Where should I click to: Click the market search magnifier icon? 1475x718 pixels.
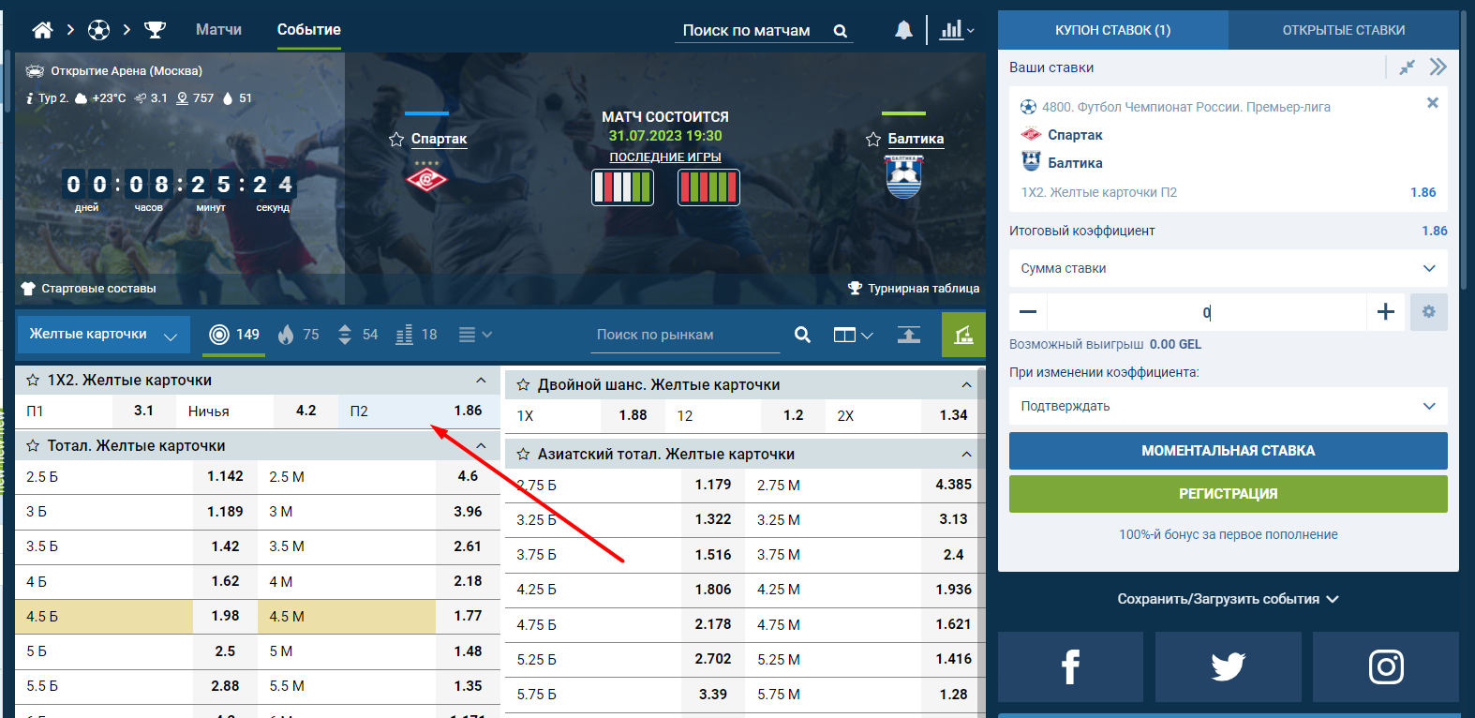tap(802, 335)
